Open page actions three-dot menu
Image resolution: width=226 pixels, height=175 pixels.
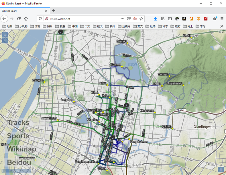[122, 19]
